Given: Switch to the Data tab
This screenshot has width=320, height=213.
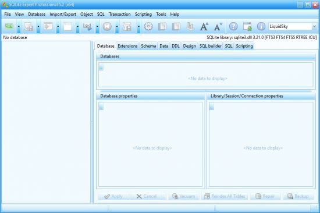Looking at the screenshot, I should coord(164,46).
